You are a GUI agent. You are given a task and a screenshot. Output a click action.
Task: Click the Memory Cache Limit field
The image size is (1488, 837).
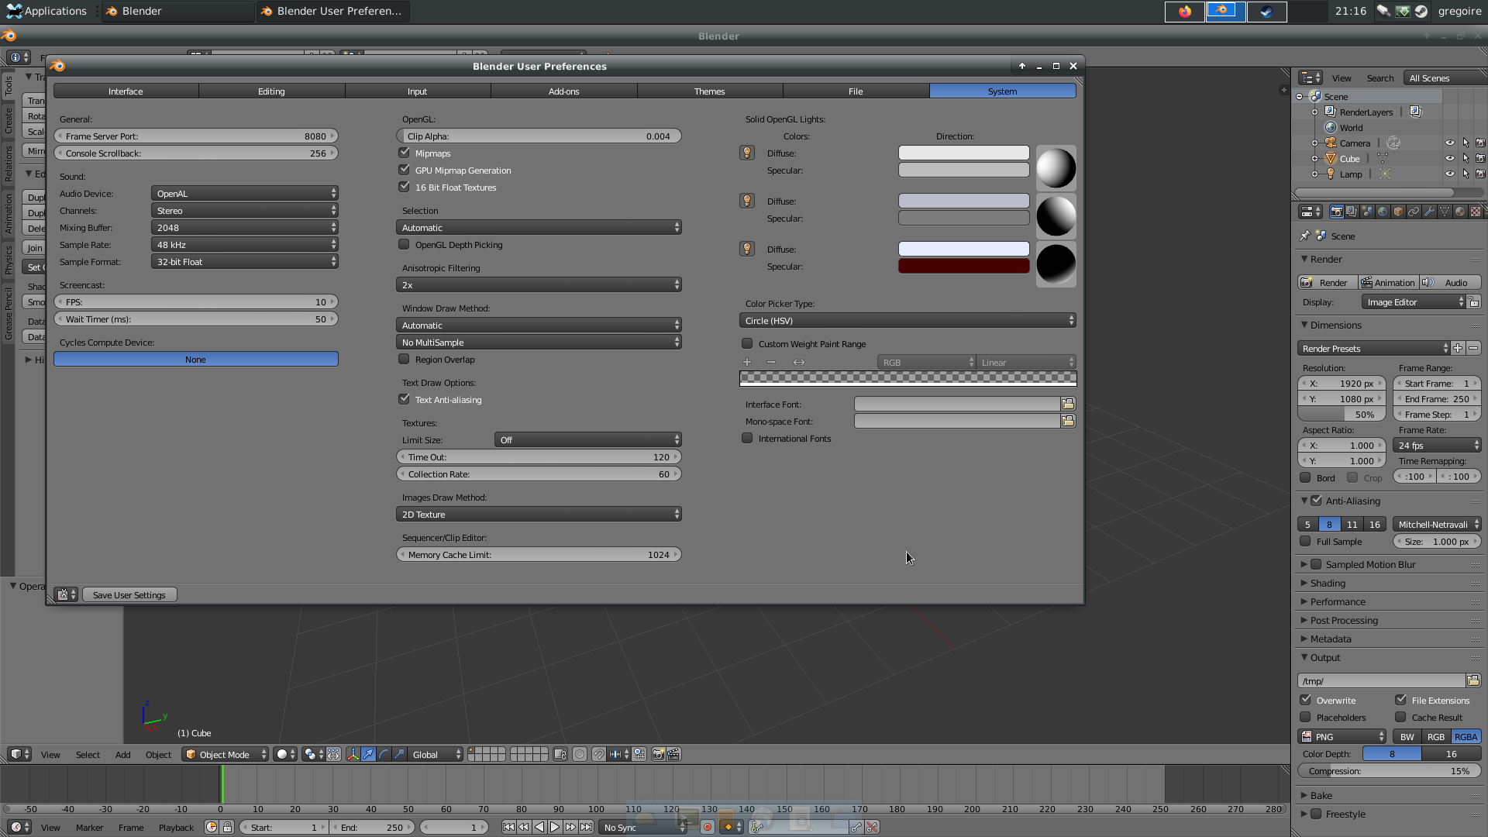pyautogui.click(x=539, y=554)
